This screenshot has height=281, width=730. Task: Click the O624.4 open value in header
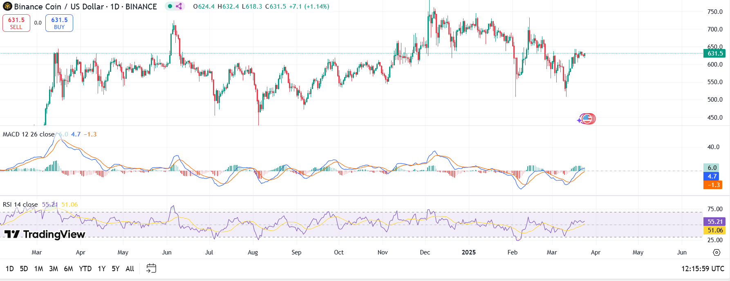coord(204,7)
